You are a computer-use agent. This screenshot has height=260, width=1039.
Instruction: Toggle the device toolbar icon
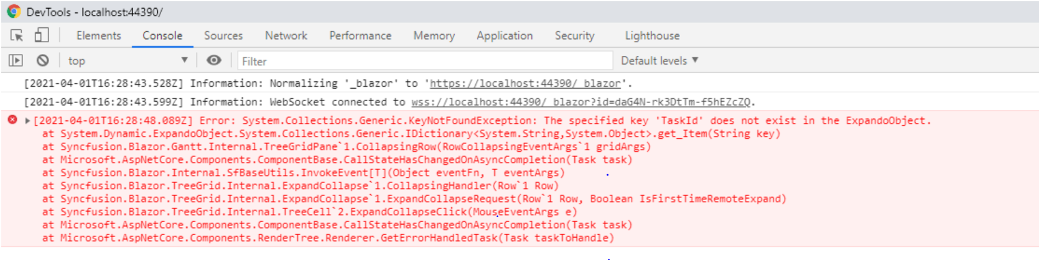[41, 35]
